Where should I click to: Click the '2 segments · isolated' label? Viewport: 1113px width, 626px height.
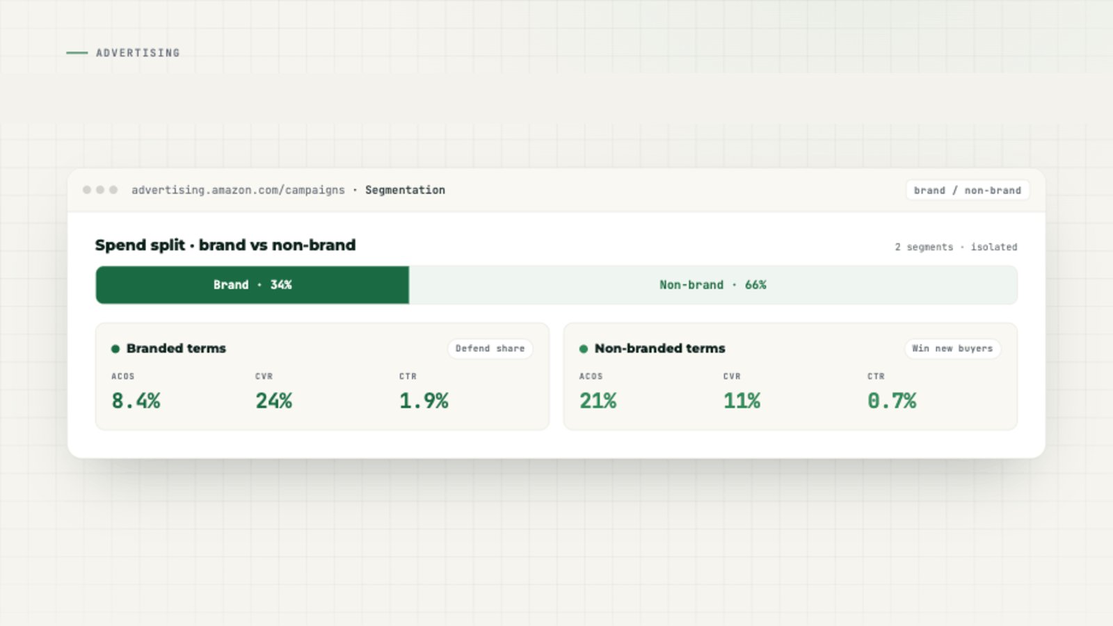tap(956, 247)
